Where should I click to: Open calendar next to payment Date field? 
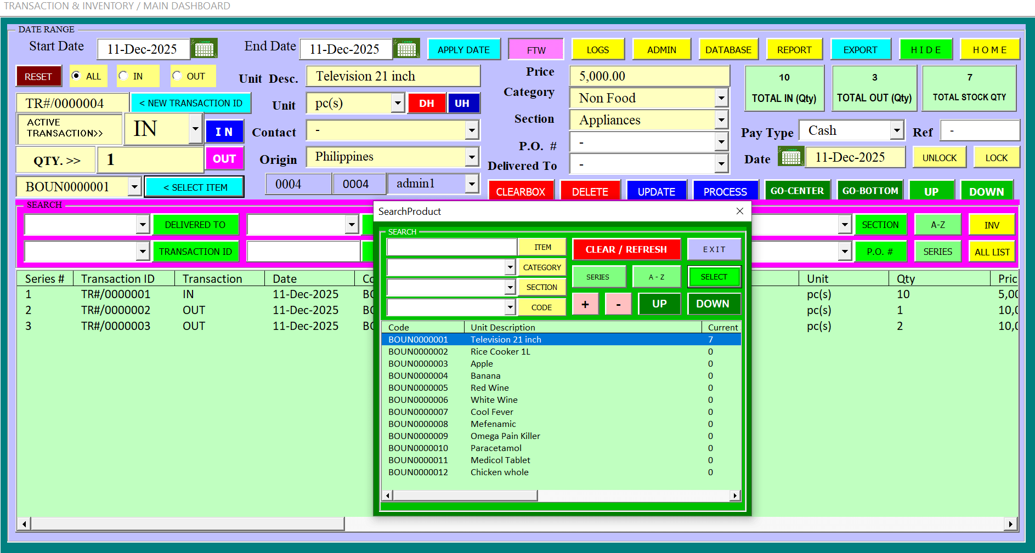point(791,157)
